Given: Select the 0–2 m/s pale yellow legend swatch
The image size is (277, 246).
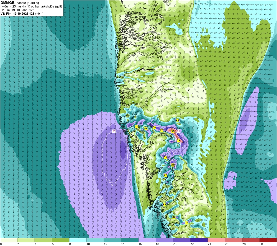Looking at the screenshot, I should pos(9,240).
